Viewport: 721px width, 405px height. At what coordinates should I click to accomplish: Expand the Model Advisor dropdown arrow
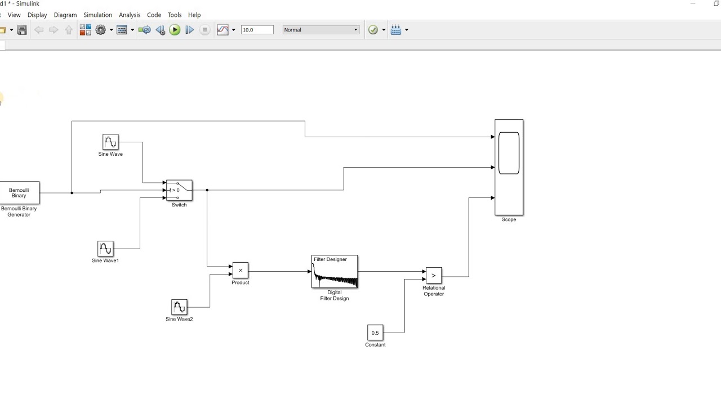pos(384,30)
